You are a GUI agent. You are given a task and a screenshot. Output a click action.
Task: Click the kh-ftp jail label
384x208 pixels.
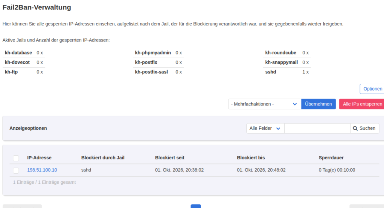pyautogui.click(x=11, y=72)
